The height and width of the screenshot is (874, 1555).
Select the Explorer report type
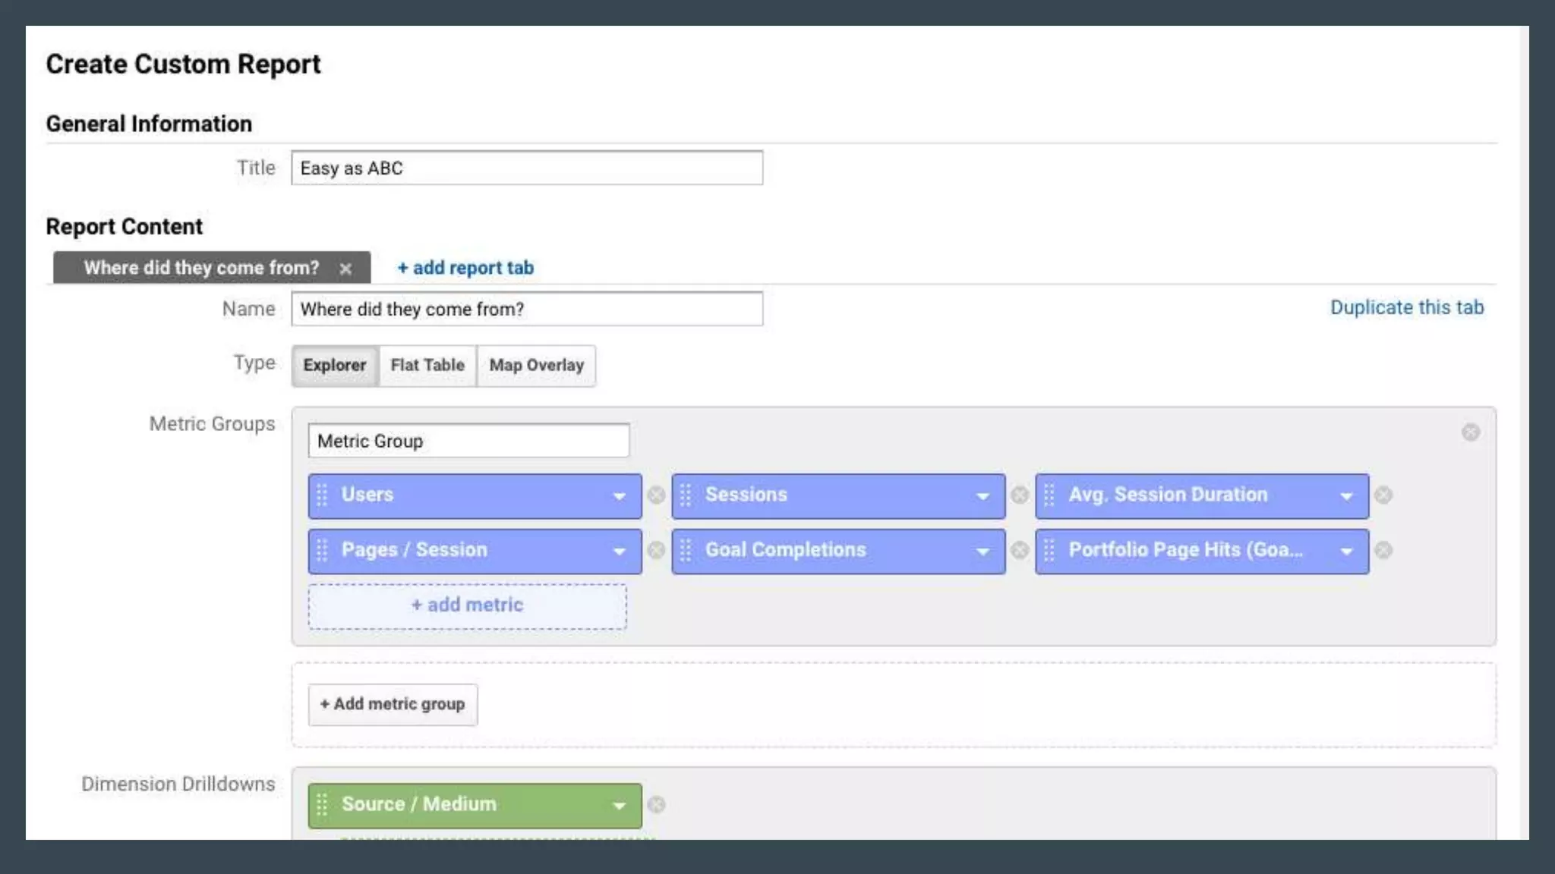point(334,366)
